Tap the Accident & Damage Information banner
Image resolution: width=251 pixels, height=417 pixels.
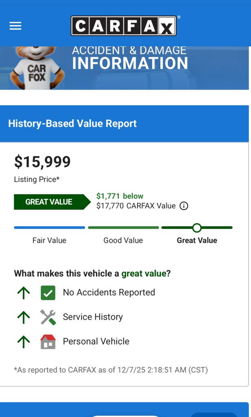[x=130, y=59]
